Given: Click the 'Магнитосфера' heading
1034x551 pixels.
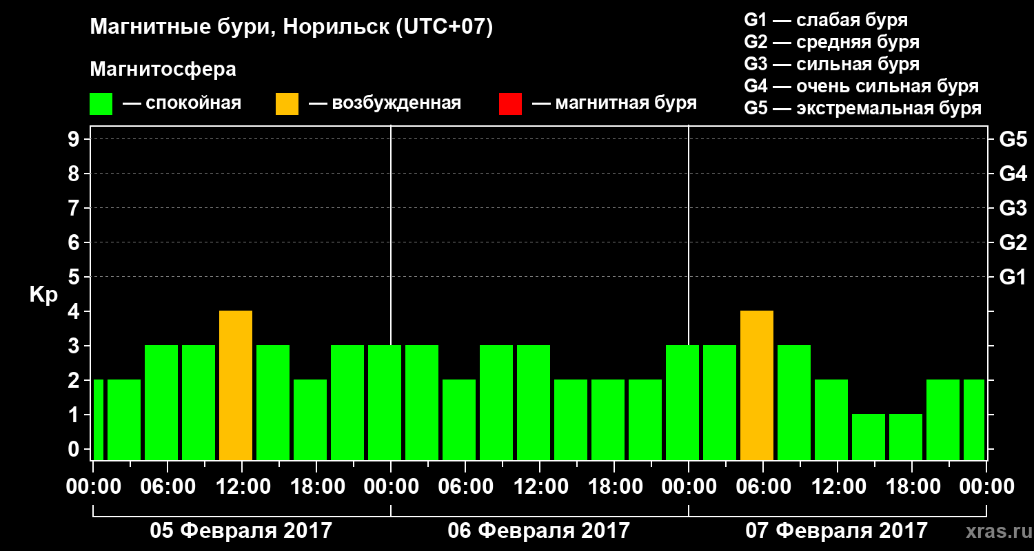Looking at the screenshot, I should pos(163,70).
